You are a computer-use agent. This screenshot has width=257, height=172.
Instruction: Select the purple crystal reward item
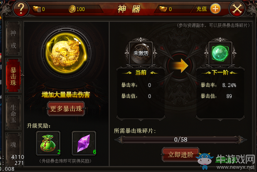pyautogui.click(x=84, y=143)
